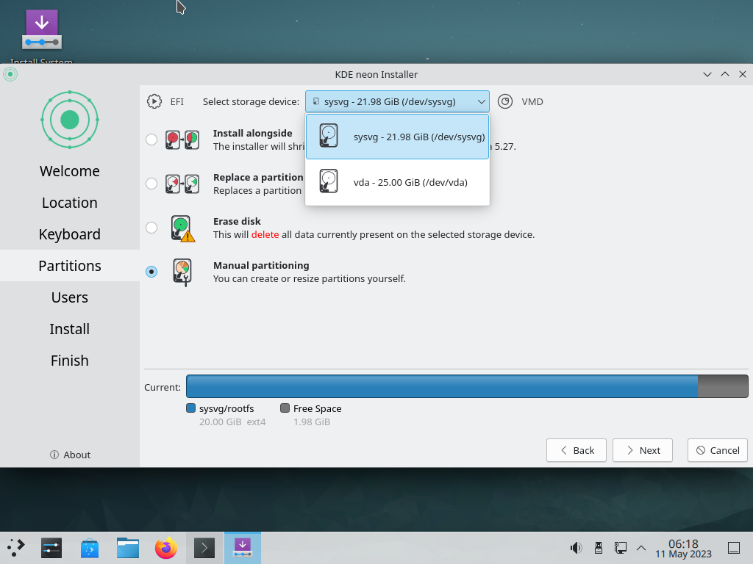Click the vda drive icon in list
The width and height of the screenshot is (753, 564).
329,181
